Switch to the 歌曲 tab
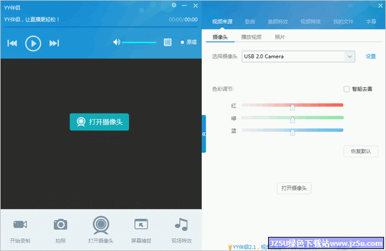 (250, 22)
